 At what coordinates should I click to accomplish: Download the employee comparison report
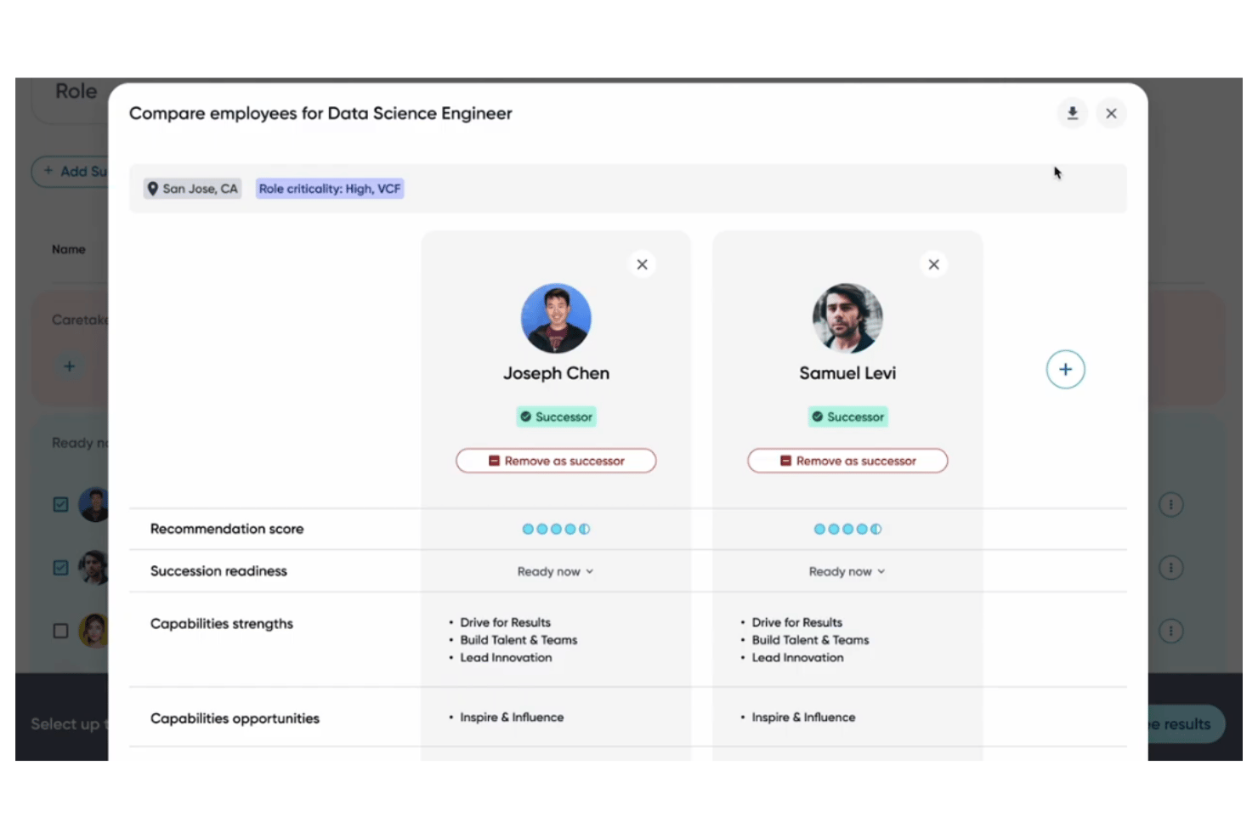(x=1073, y=113)
